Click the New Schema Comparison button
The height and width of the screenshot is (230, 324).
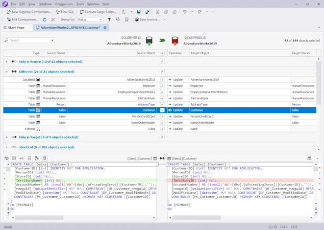28,12
